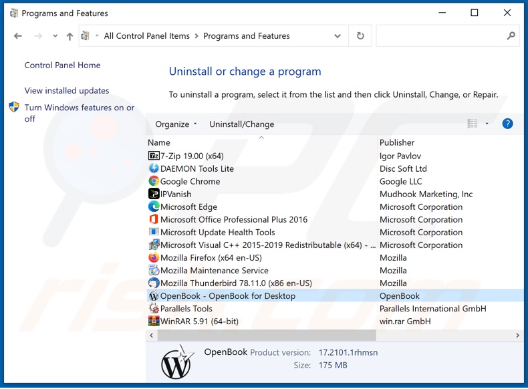Click the Microsoft Edge icon
Screen dimensions: 528x389
tap(154, 207)
